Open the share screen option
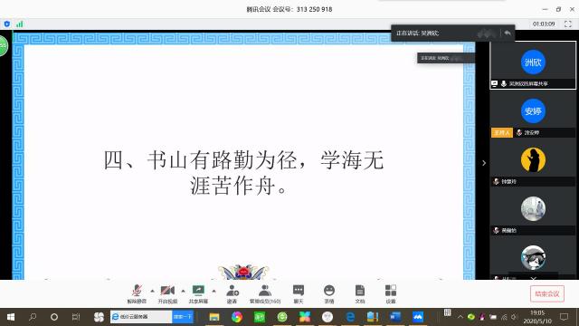 198,293
